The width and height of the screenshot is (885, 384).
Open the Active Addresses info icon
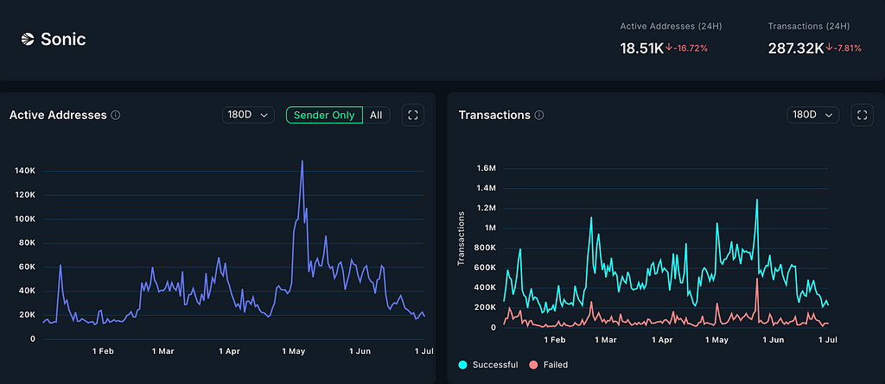point(116,115)
